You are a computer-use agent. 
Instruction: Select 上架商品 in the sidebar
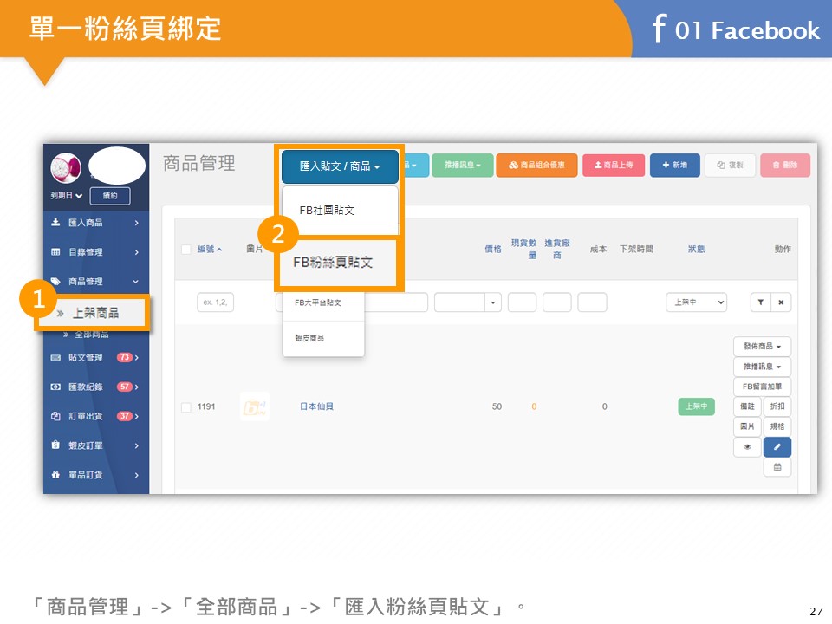pos(95,313)
